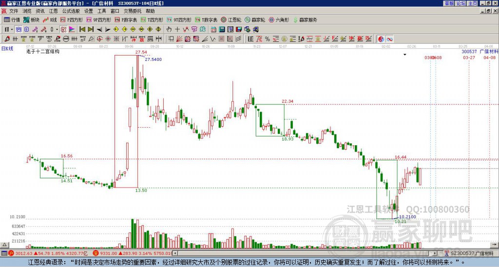The image size is (499, 267).
Task: Open the 六角形 tool
Action: pyautogui.click(x=279, y=19)
